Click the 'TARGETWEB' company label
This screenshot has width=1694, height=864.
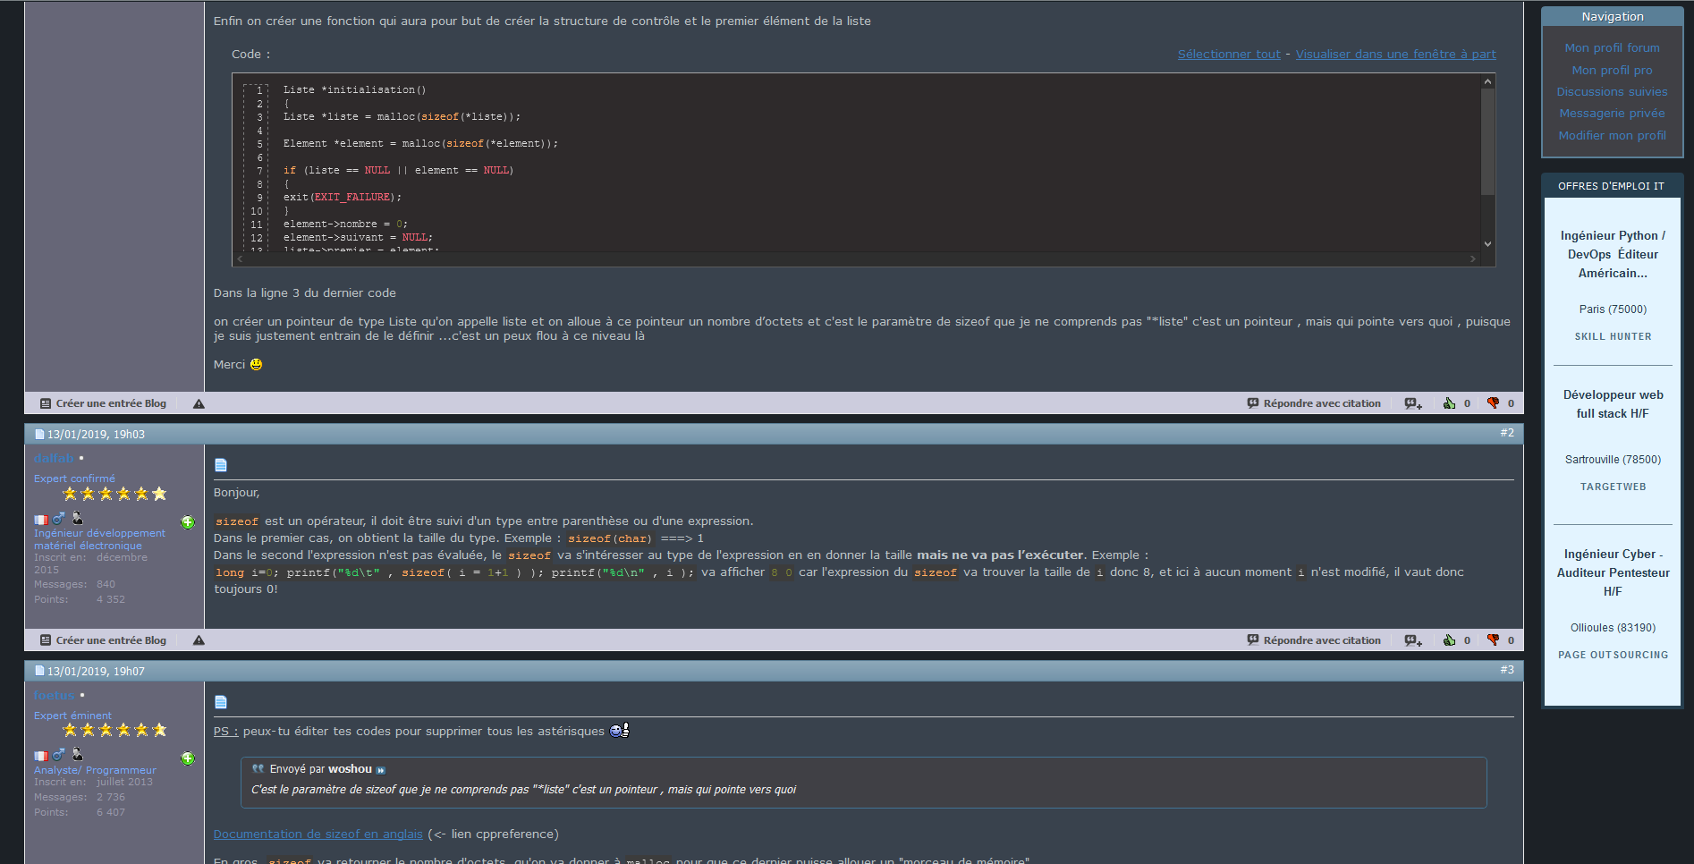(1613, 487)
